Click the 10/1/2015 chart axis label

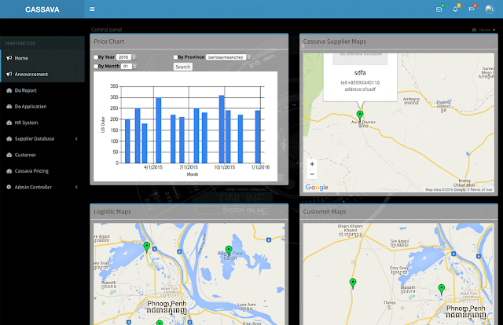tap(225, 167)
